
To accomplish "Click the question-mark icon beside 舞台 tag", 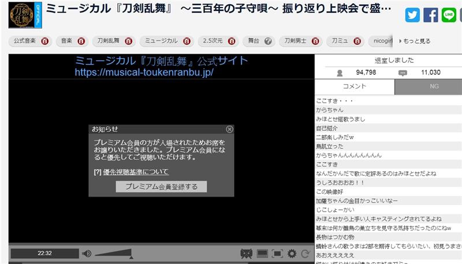I will tap(268, 41).
